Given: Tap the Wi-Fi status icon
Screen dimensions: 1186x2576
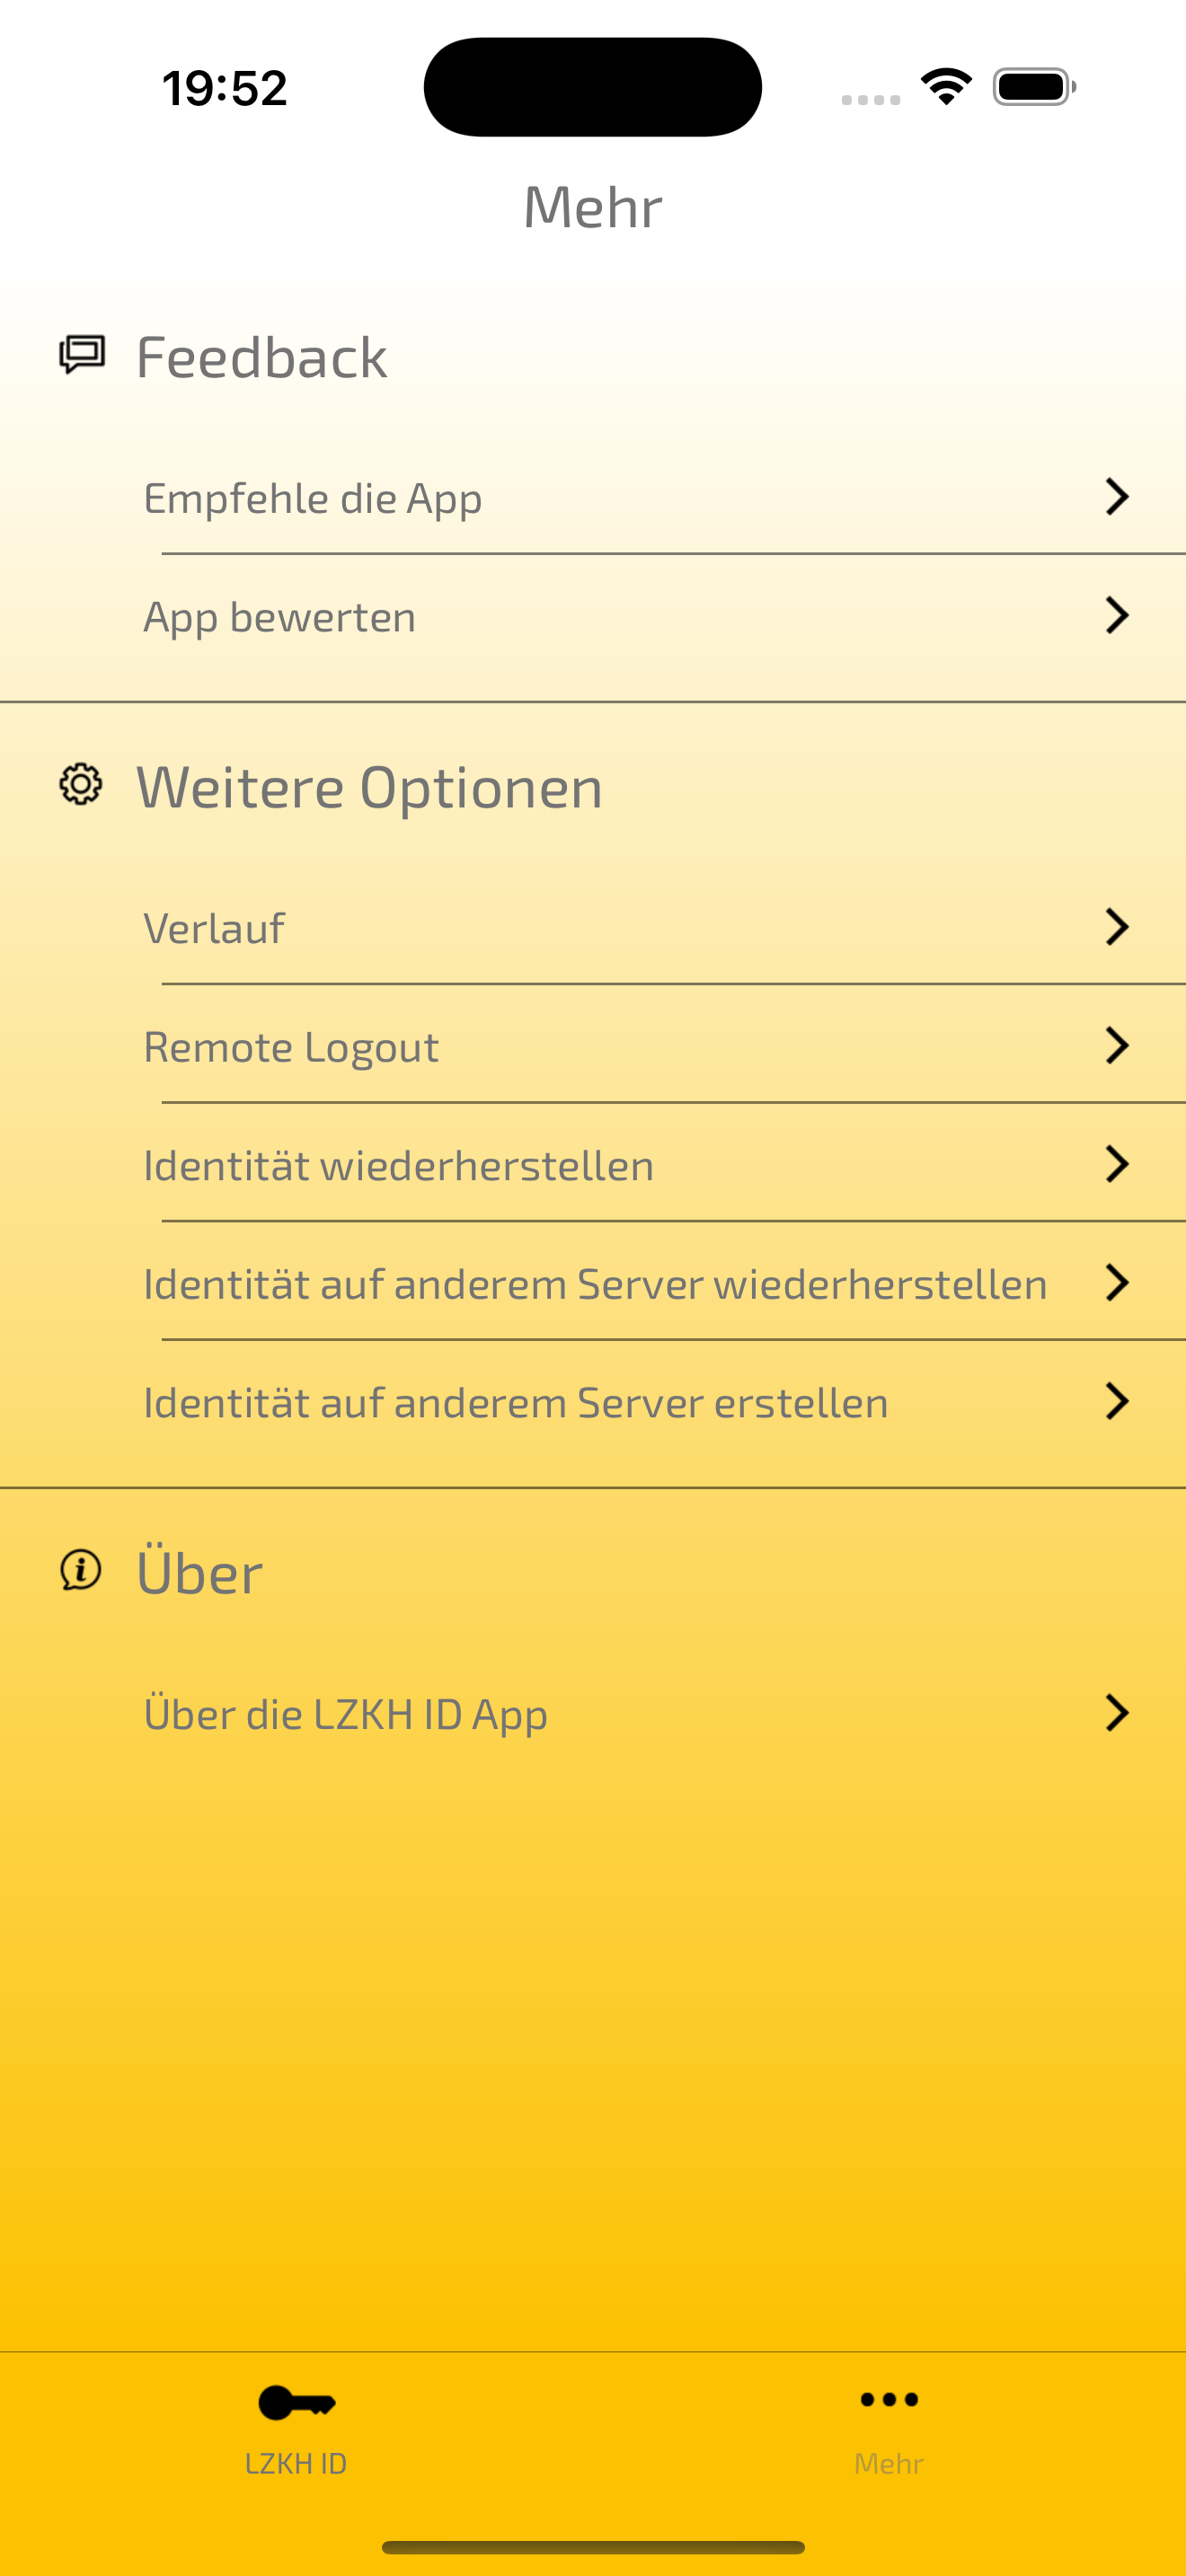Looking at the screenshot, I should [x=946, y=87].
